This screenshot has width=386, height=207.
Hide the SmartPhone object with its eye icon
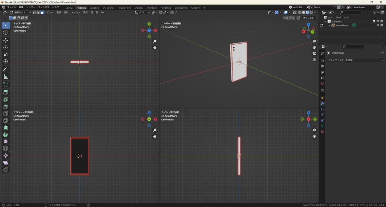coord(378,26)
